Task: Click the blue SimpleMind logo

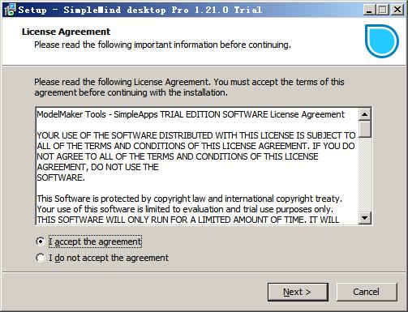Action: 382,41
